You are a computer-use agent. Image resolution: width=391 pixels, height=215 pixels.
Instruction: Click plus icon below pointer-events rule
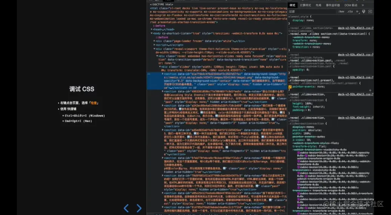pos(370,90)
